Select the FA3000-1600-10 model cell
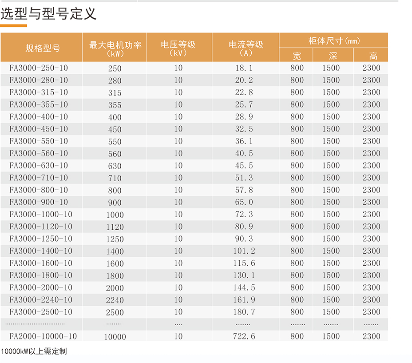The width and height of the screenshot is (412, 363). pyautogui.click(x=41, y=263)
